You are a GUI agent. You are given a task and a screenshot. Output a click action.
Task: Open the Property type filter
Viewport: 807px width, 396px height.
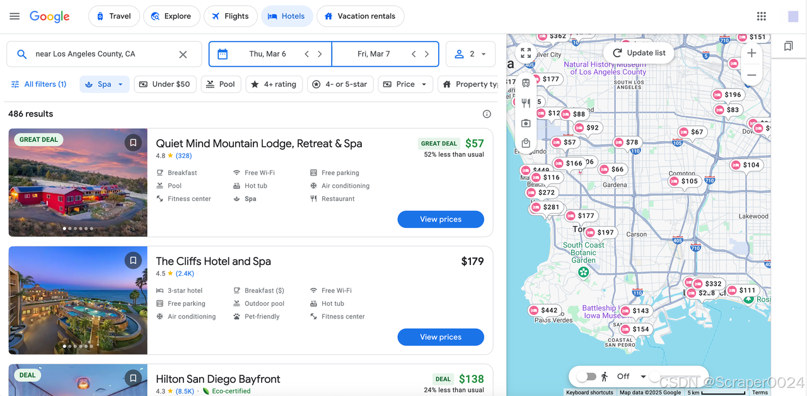click(468, 84)
